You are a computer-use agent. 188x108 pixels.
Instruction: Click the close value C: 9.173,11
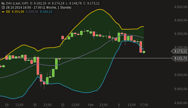tap(91, 3)
